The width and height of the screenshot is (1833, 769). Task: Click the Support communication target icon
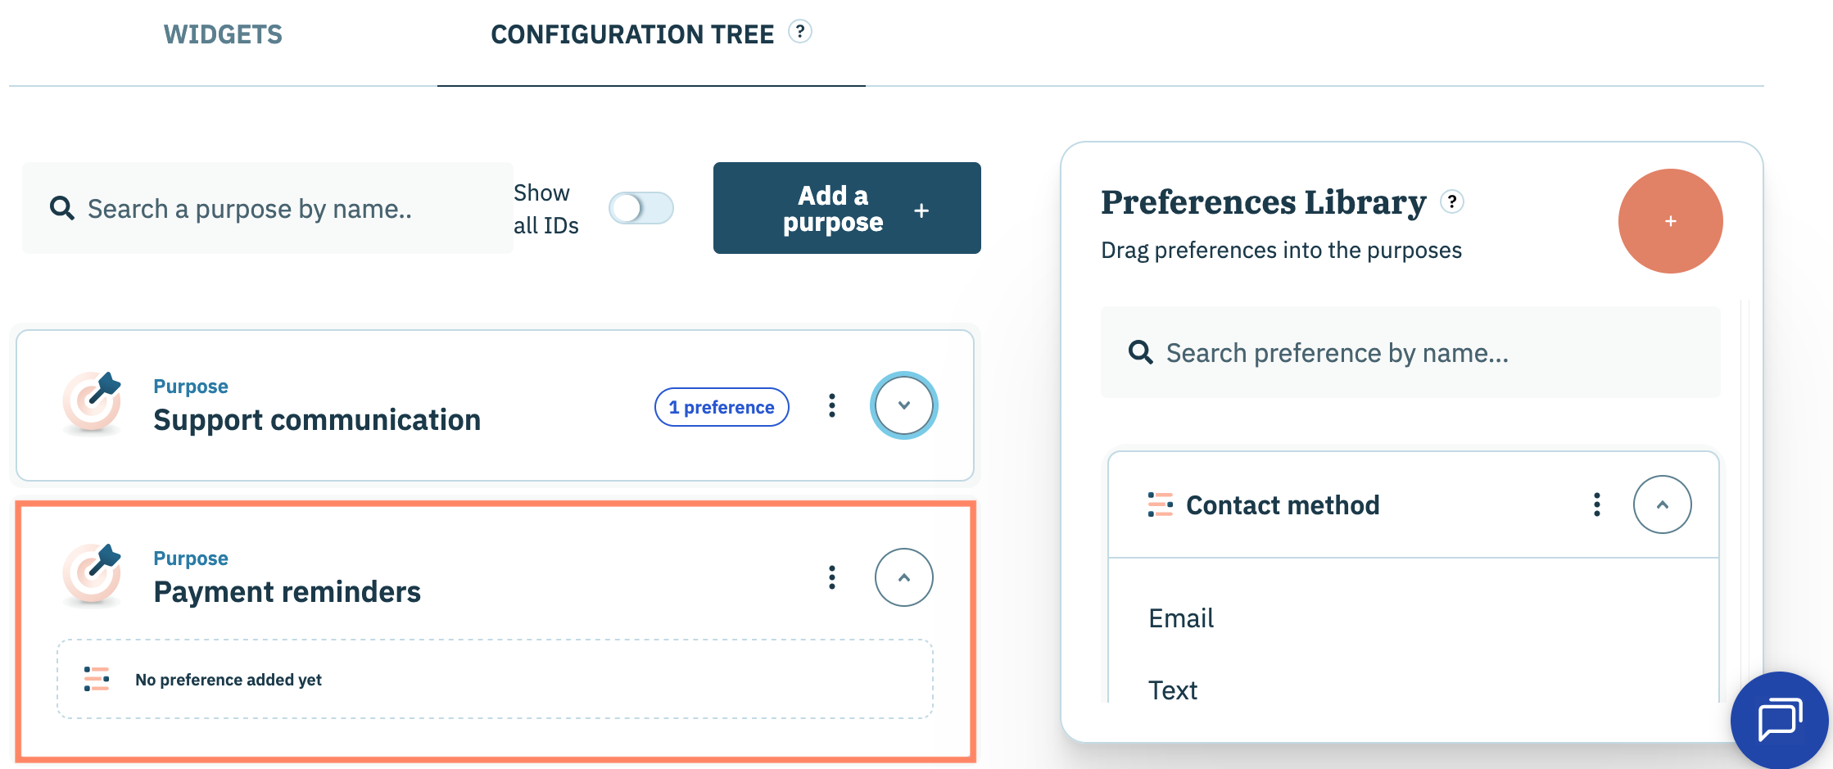coord(93,401)
